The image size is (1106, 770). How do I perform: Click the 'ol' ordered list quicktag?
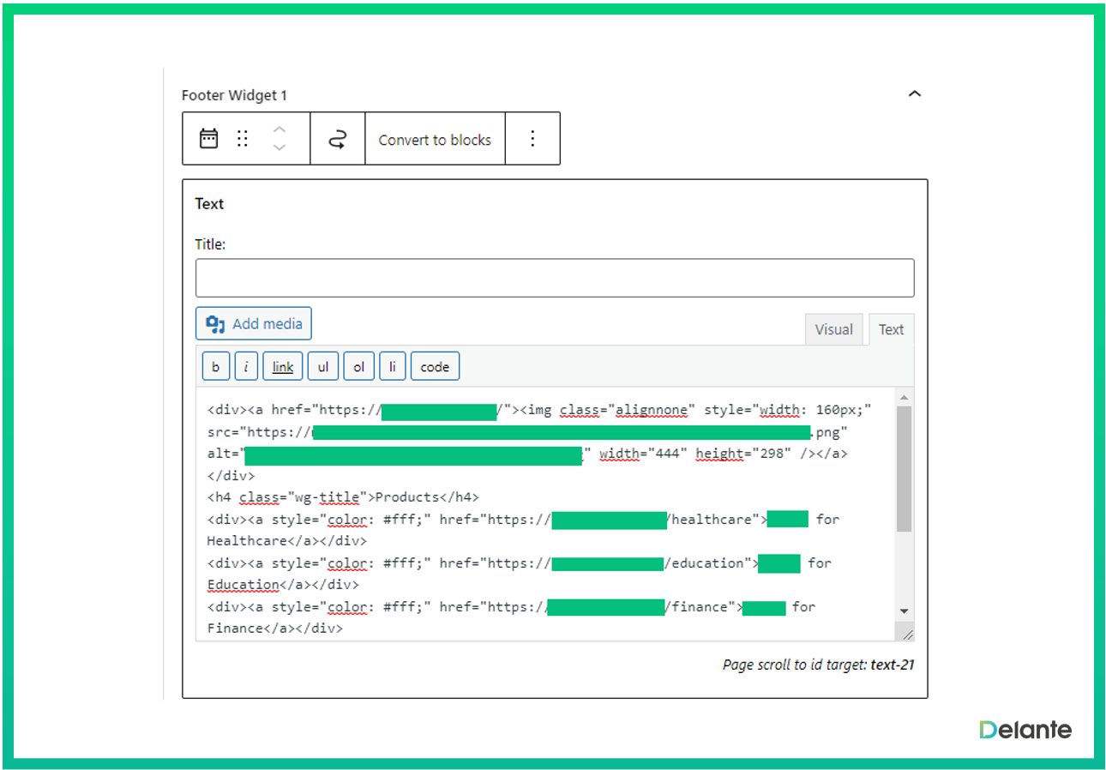pos(358,367)
